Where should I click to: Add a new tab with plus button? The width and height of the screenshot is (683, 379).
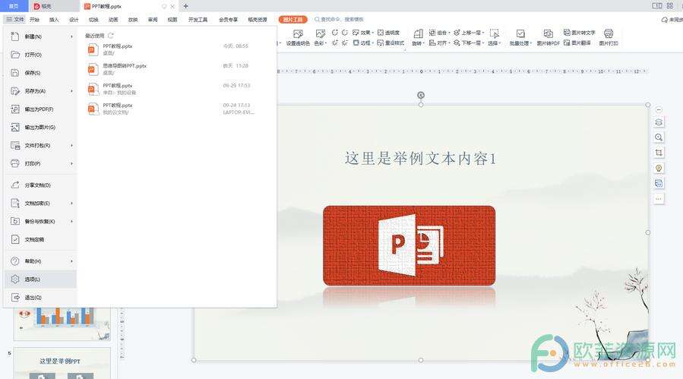pos(185,6)
